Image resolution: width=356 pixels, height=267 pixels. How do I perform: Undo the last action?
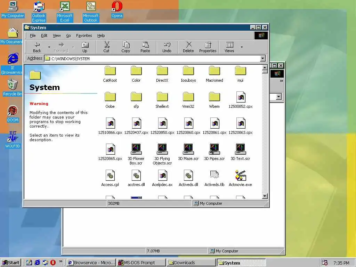point(167,47)
